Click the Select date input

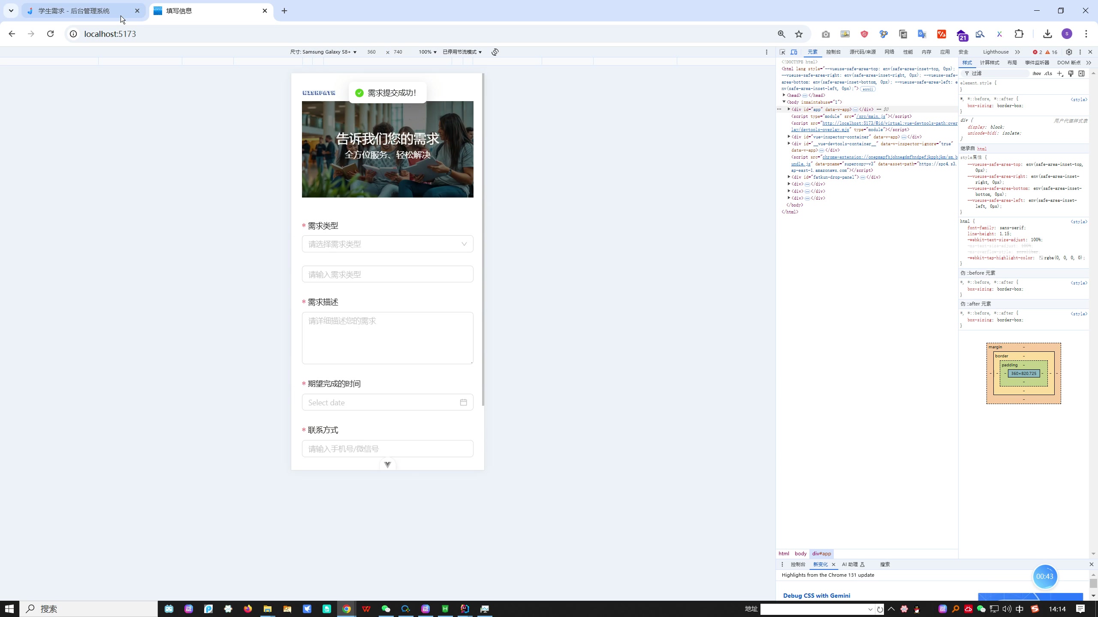tap(388, 402)
